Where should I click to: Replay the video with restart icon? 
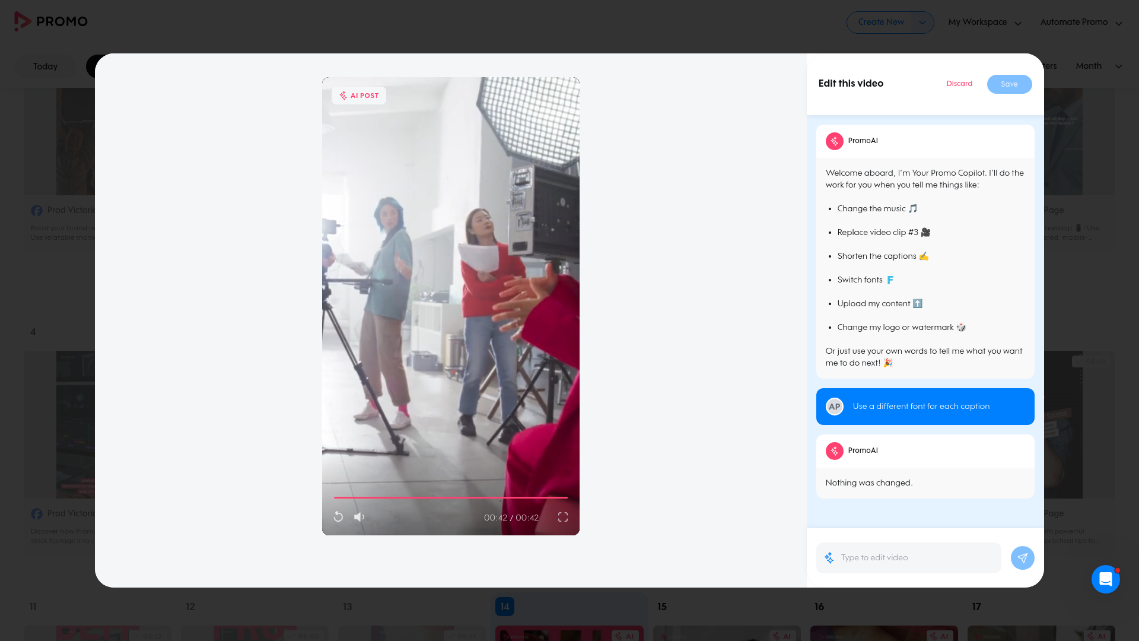coord(338,517)
